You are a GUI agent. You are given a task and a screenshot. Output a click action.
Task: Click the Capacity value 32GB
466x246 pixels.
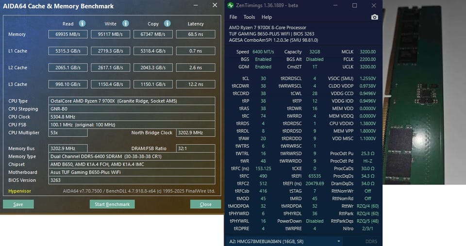pyautogui.click(x=315, y=52)
